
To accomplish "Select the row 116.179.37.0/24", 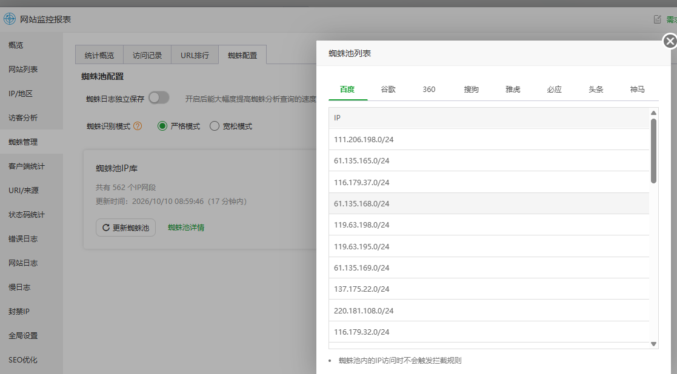I will (489, 182).
